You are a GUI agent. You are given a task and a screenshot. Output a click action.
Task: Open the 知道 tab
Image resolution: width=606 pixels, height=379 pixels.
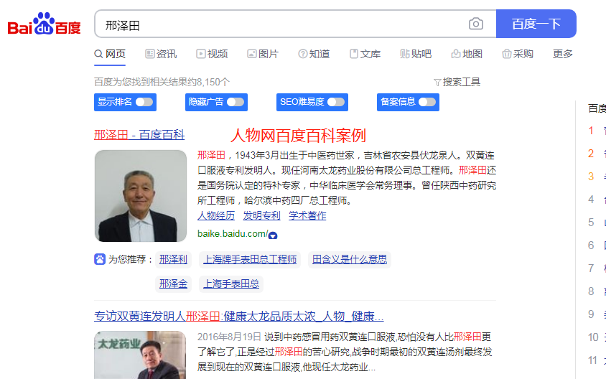[x=314, y=54]
